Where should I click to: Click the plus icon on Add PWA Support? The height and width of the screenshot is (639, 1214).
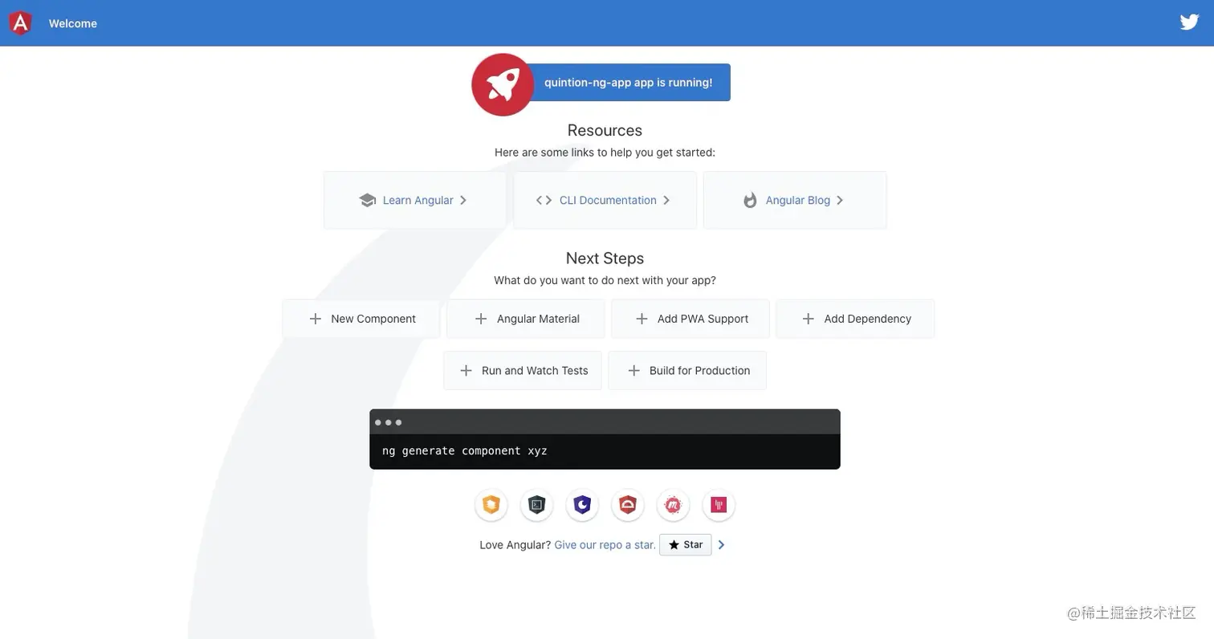[x=642, y=319]
